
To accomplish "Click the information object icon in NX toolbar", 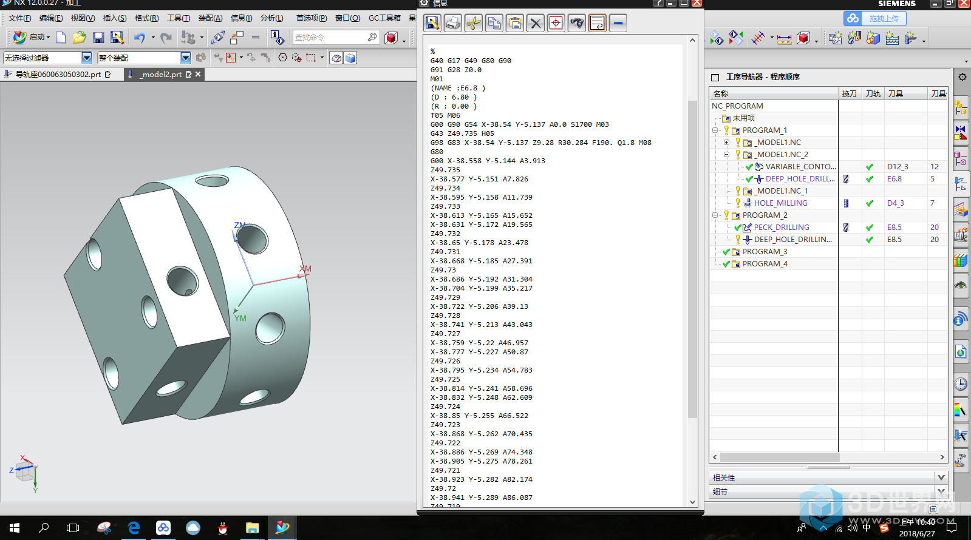I will coord(277,38).
